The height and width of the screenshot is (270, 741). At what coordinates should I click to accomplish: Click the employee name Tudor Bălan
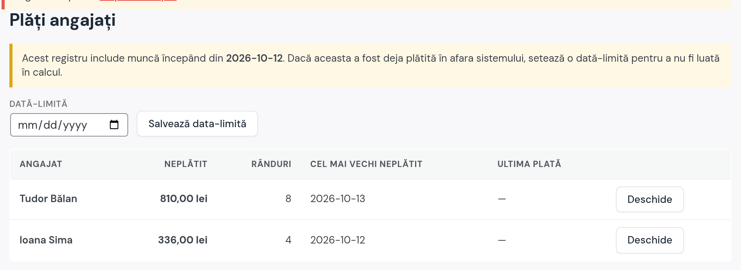[48, 199]
